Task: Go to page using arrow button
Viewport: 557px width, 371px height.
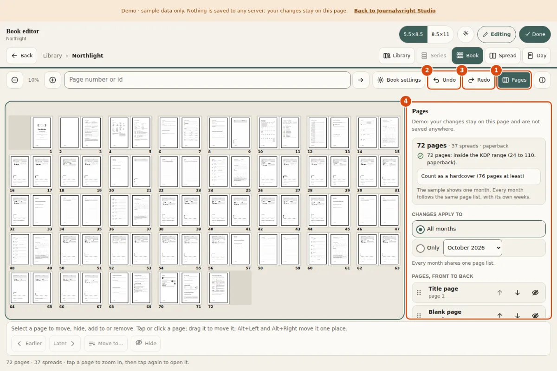Action: [x=361, y=80]
